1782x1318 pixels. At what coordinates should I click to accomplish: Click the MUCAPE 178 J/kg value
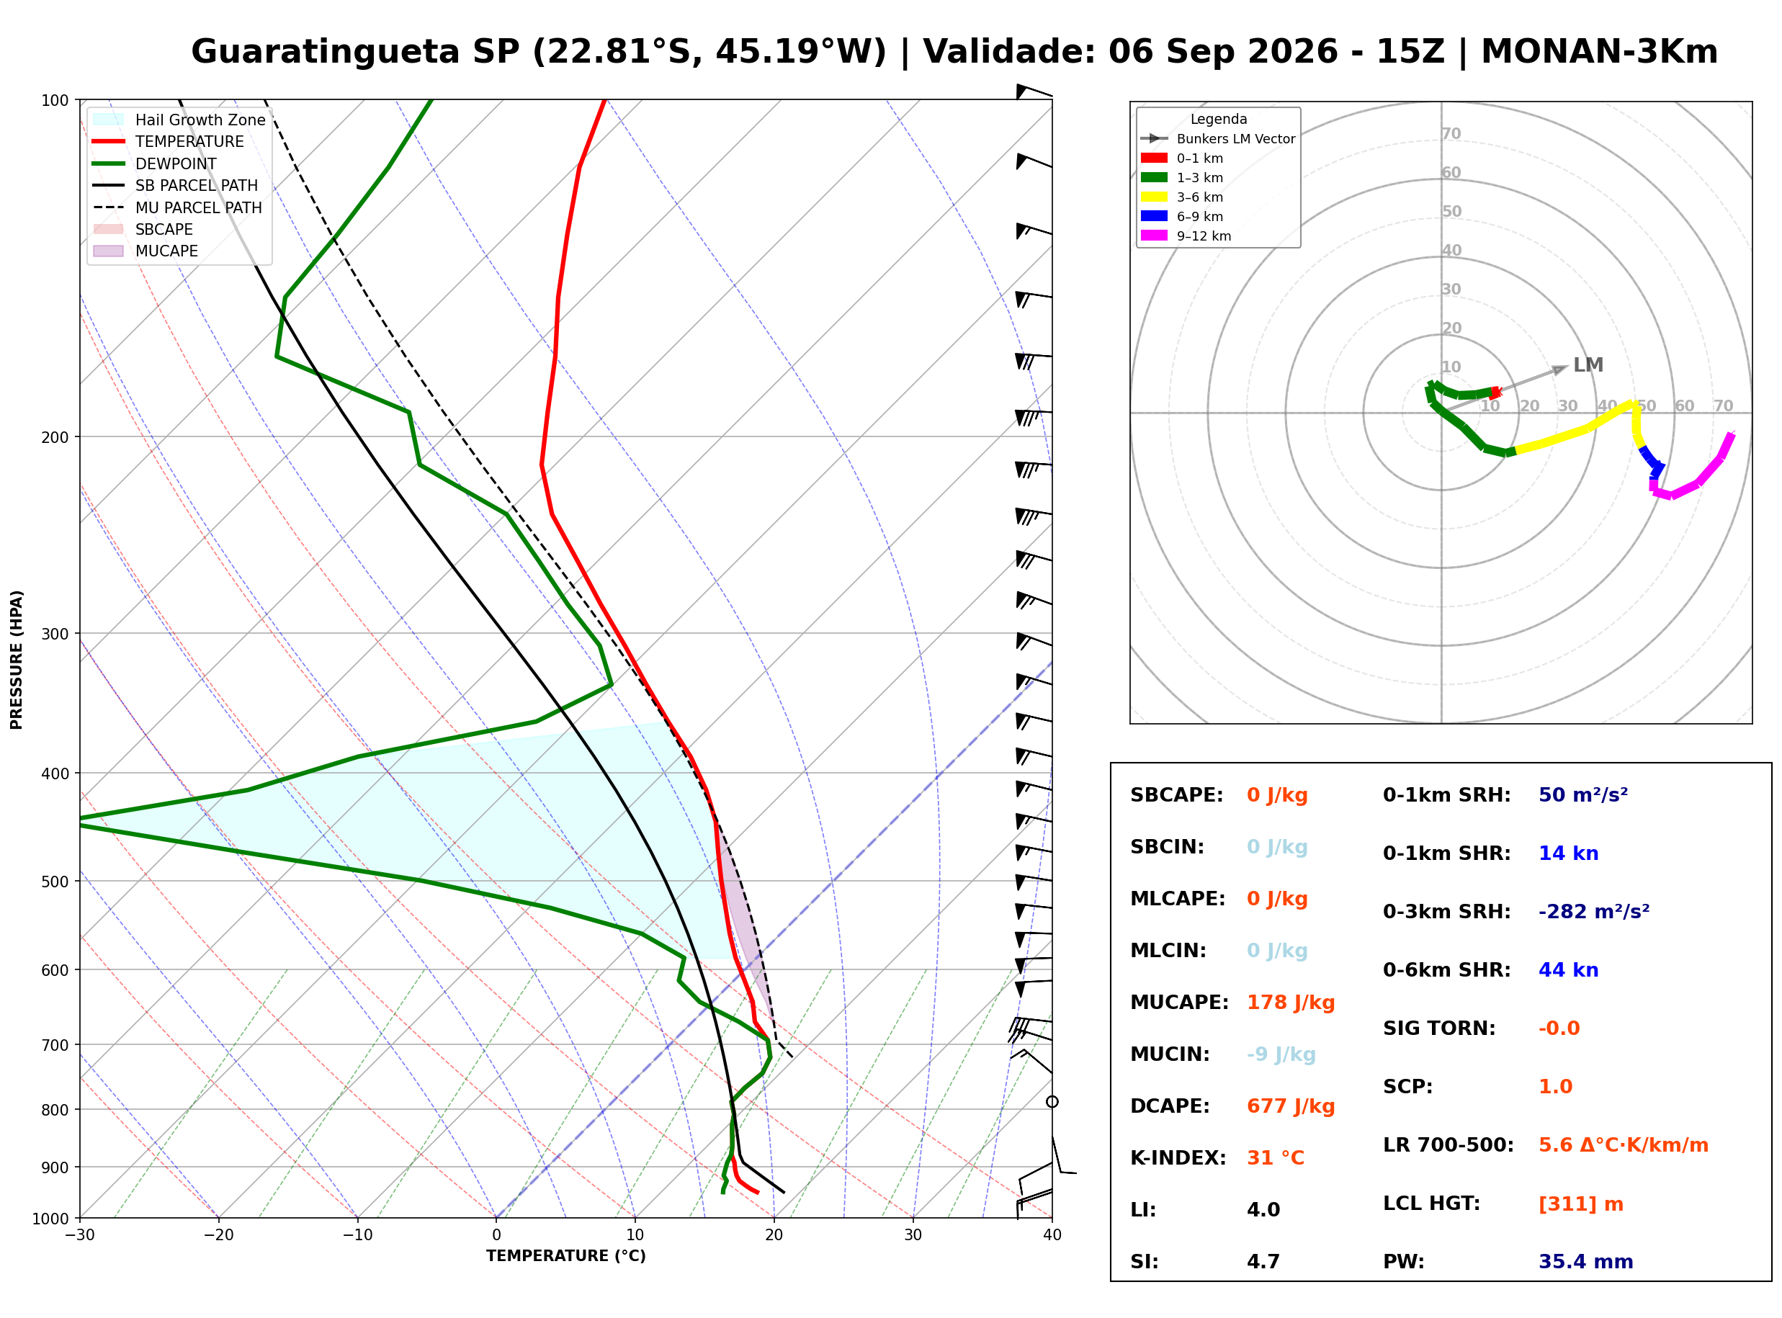(x=1291, y=1003)
